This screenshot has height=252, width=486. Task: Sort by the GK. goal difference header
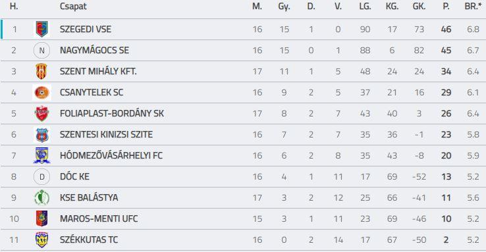419,7
